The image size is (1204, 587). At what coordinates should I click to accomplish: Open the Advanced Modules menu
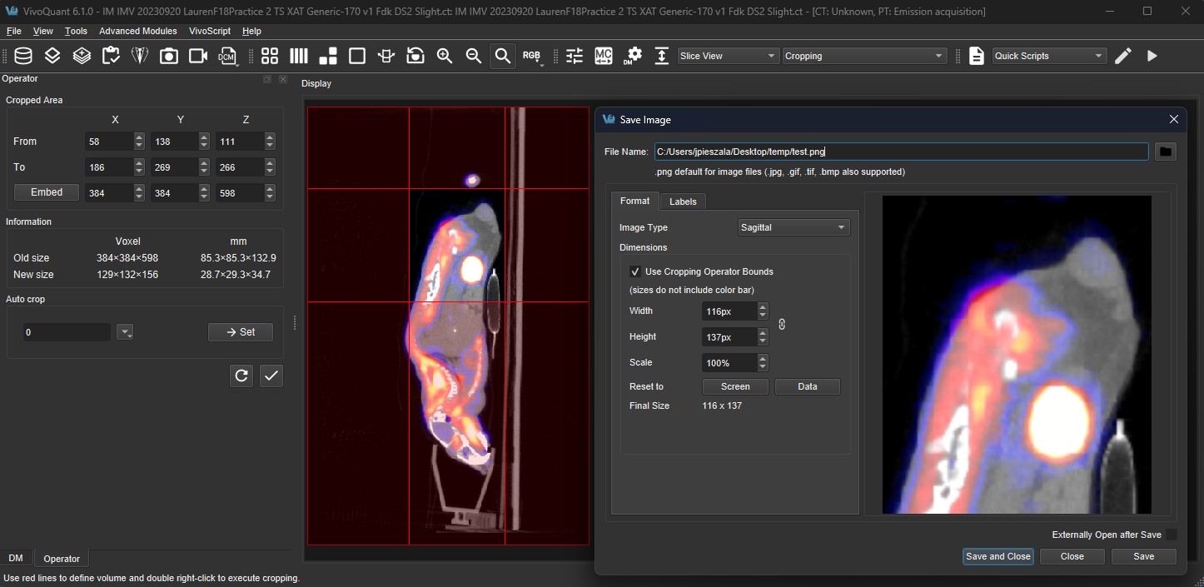pyautogui.click(x=138, y=31)
